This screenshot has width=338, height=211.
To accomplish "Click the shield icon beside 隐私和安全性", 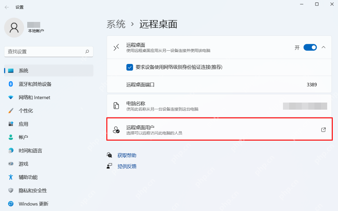I will [x=11, y=190].
